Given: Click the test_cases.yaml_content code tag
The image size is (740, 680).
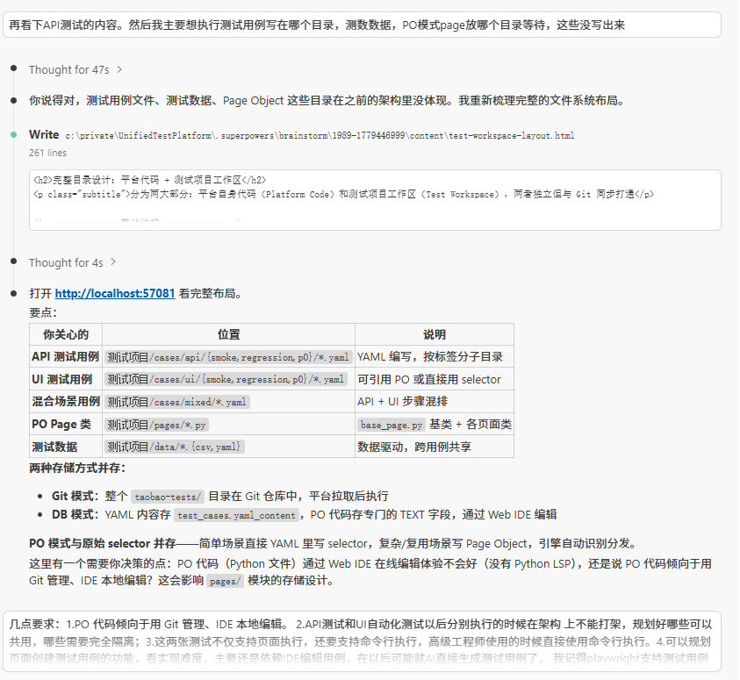Looking at the screenshot, I should pyautogui.click(x=237, y=515).
